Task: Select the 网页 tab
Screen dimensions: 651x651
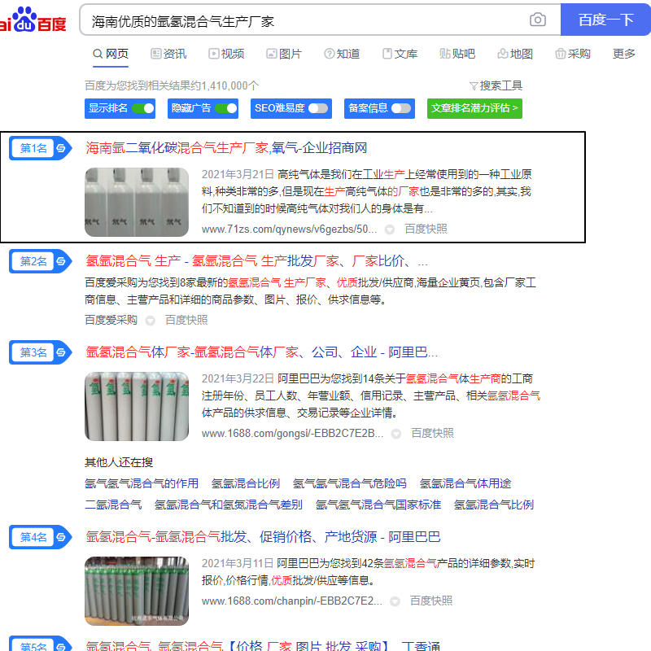Action: pyautogui.click(x=111, y=54)
